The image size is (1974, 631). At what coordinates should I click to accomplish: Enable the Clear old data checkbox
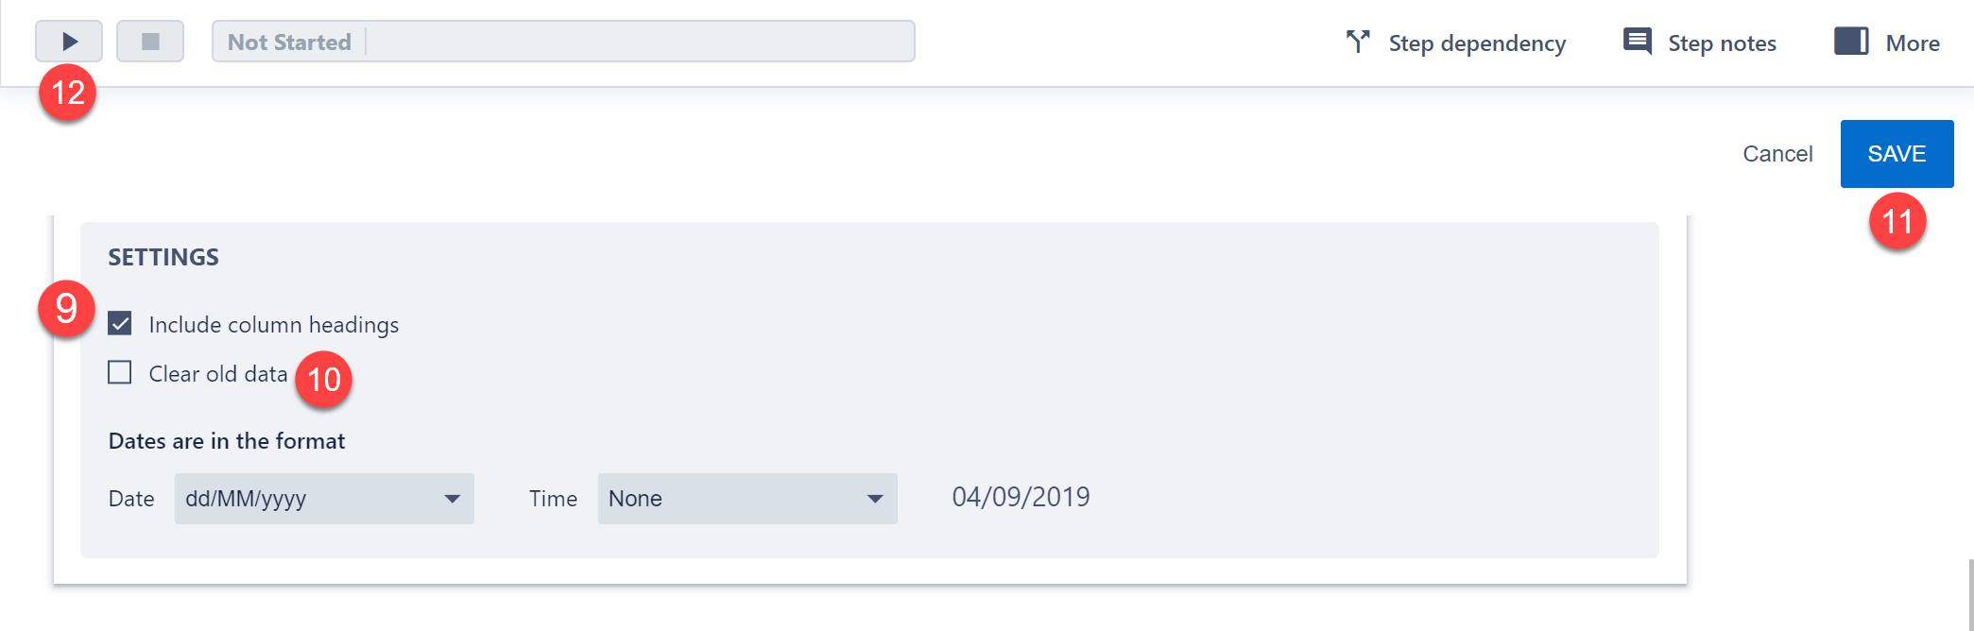pyautogui.click(x=120, y=373)
